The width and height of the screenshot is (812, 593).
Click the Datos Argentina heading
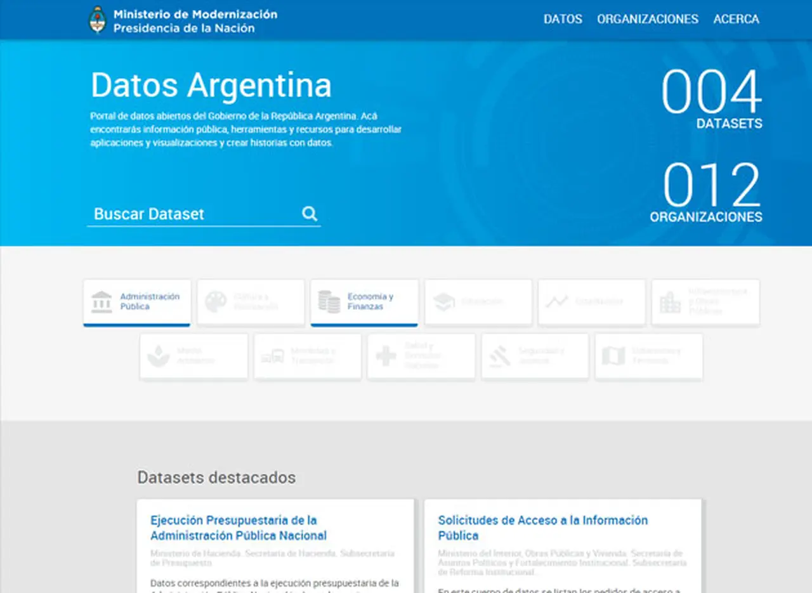coord(211,85)
